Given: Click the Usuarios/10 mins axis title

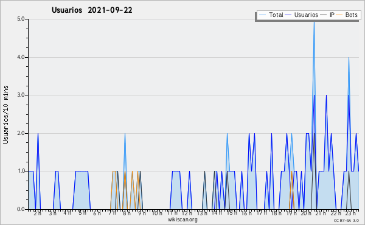Looking at the screenshot, I should (5, 114).
